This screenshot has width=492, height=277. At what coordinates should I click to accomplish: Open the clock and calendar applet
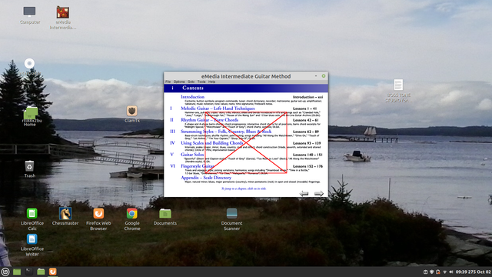(x=473, y=272)
